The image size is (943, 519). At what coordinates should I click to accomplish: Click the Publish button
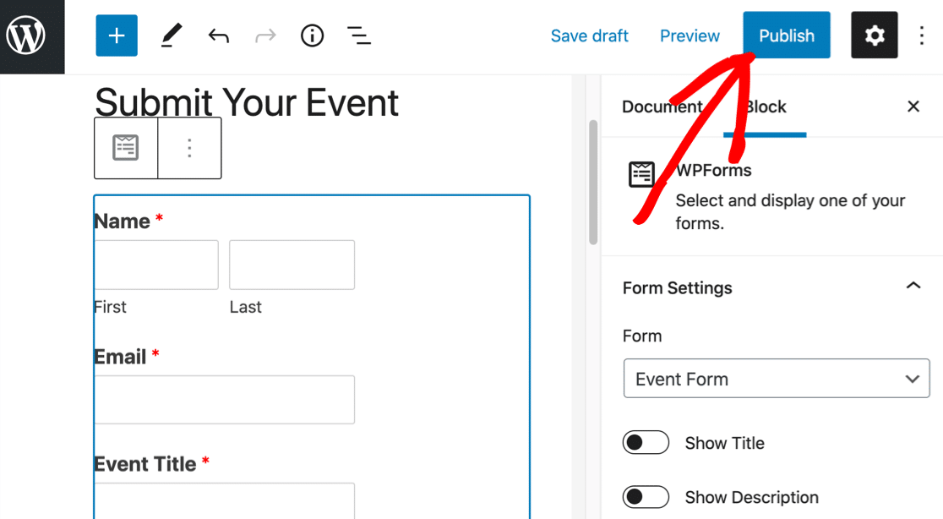pyautogui.click(x=787, y=36)
